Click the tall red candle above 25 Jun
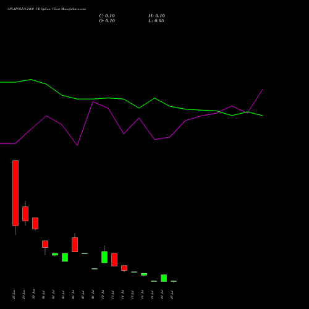Screen dimensions: 309x309 pos(15,193)
